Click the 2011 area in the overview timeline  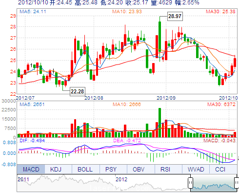pyautogui.click(x=23, y=179)
